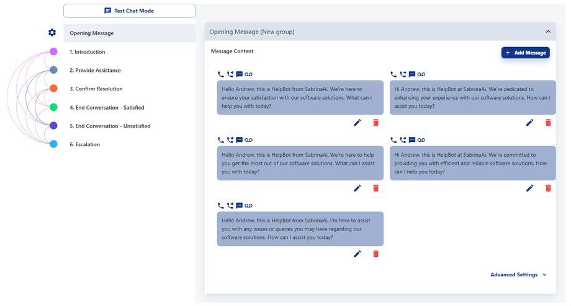The height and width of the screenshot is (306, 571).
Task: Click the 'get the most out of' message text
Action: (300, 163)
